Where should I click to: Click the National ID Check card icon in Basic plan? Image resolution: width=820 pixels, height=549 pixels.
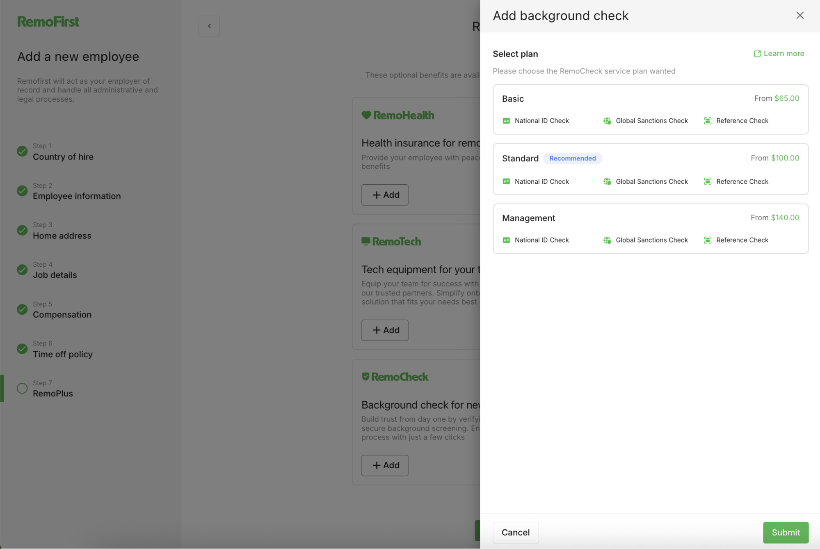[x=506, y=121]
